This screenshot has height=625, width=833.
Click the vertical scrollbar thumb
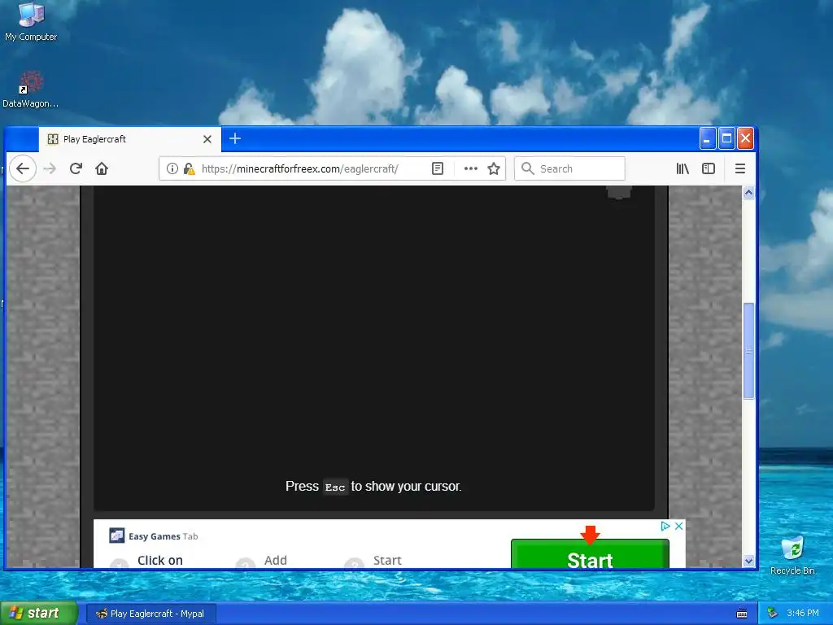[748, 350]
